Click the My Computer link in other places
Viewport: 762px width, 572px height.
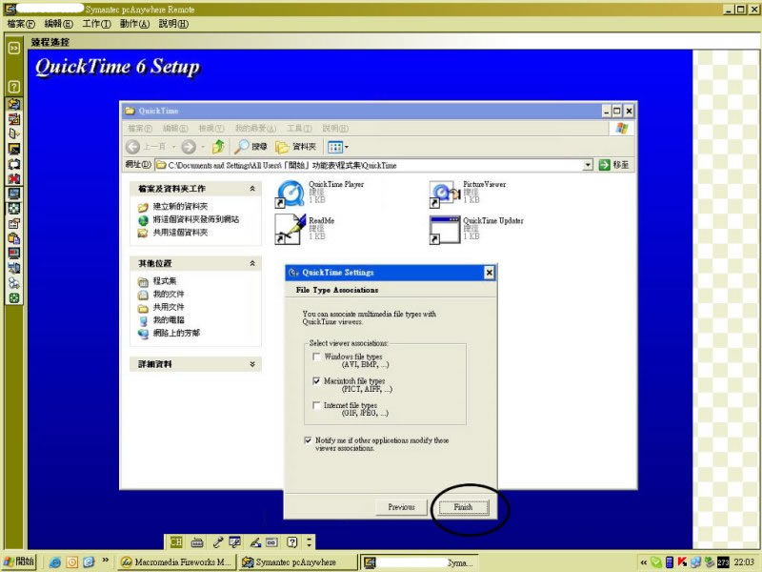point(169,319)
